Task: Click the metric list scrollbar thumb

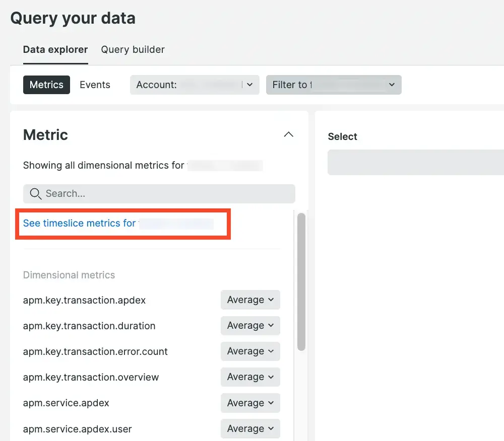Action: (x=301, y=282)
